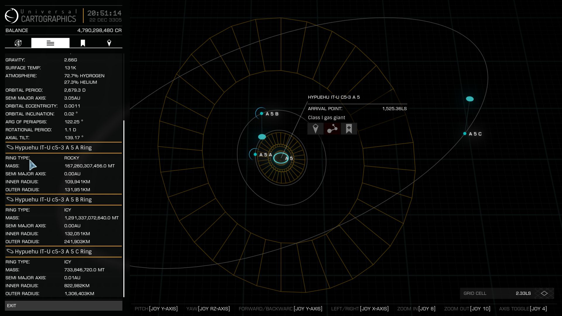Viewport: 562px width, 316px height.
Task: Open the Hypuehu IT-U c5-3 A 5 A Ring header
Action: pos(64,147)
